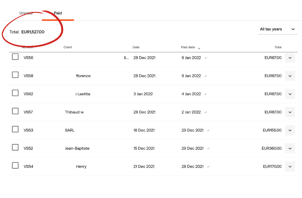The width and height of the screenshot is (302, 198).
Task: Open the row actions chevron for VS57
Action: point(290,112)
